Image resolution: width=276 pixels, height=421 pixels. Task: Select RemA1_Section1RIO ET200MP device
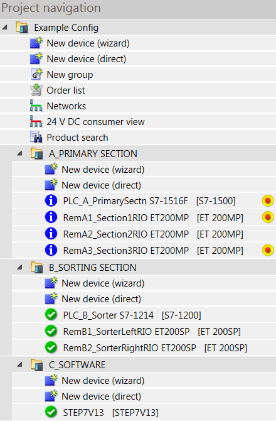pos(153,218)
